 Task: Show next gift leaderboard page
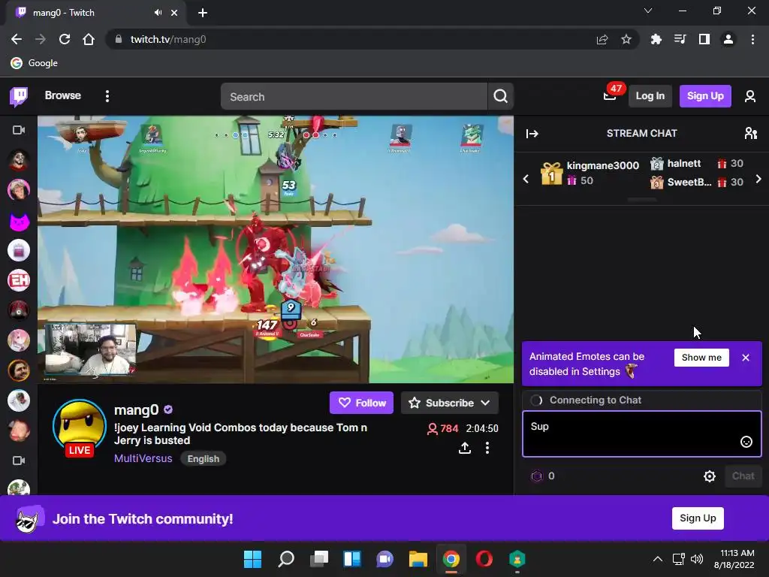point(758,179)
